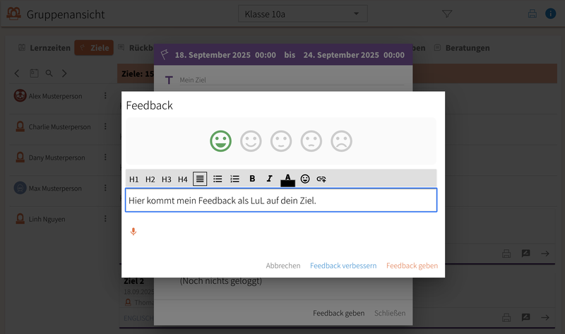
Task: Apply H3 heading format
Action: tap(166, 179)
